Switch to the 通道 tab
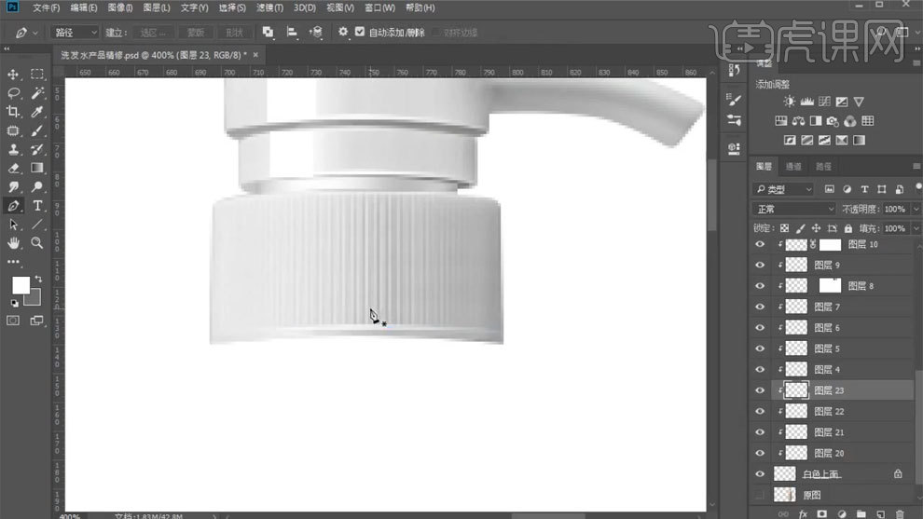The image size is (923, 519). [x=792, y=166]
